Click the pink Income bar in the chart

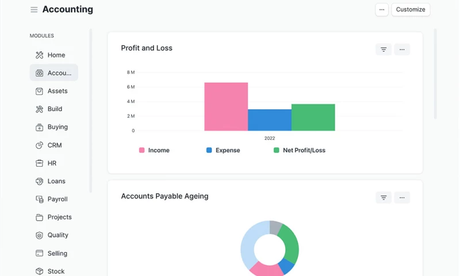pyautogui.click(x=226, y=106)
